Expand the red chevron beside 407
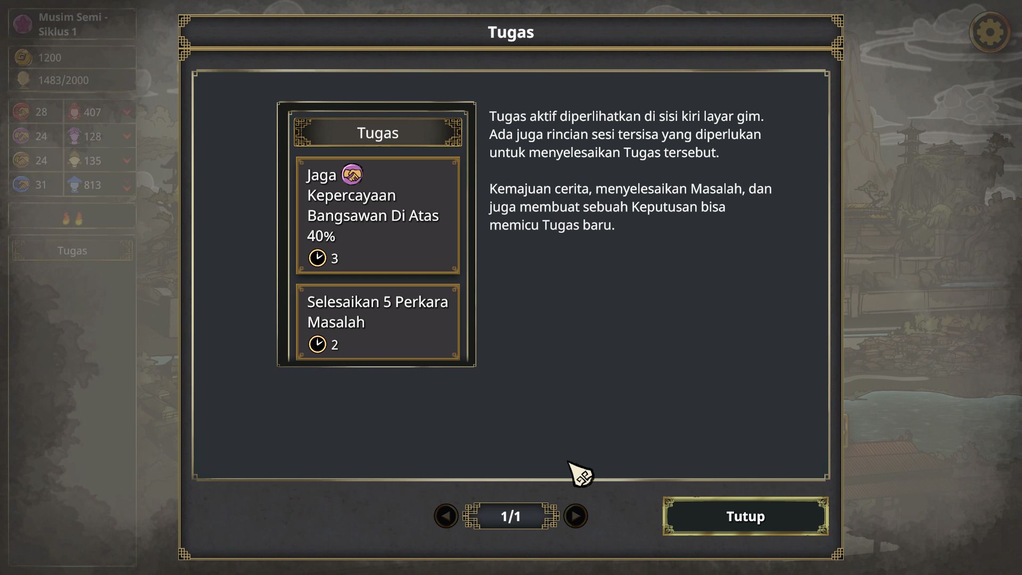Viewport: 1022px width, 575px height. pos(127,112)
